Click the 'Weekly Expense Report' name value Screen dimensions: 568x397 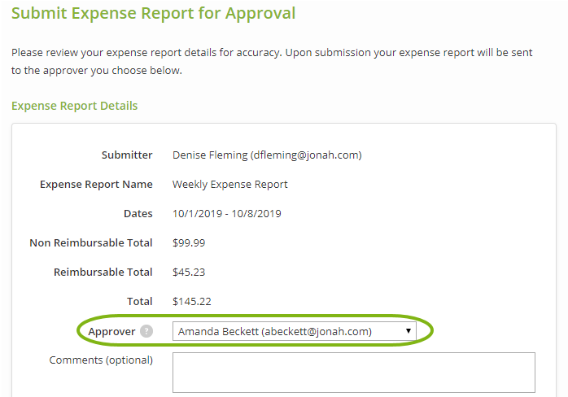tap(230, 185)
